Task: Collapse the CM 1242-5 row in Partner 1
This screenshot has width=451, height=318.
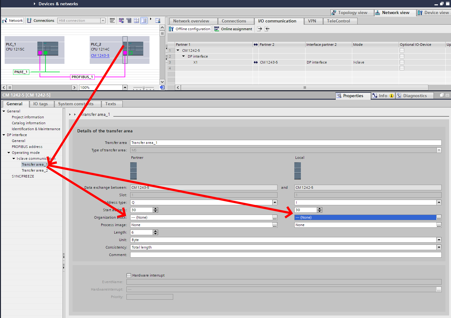Action: [x=178, y=50]
